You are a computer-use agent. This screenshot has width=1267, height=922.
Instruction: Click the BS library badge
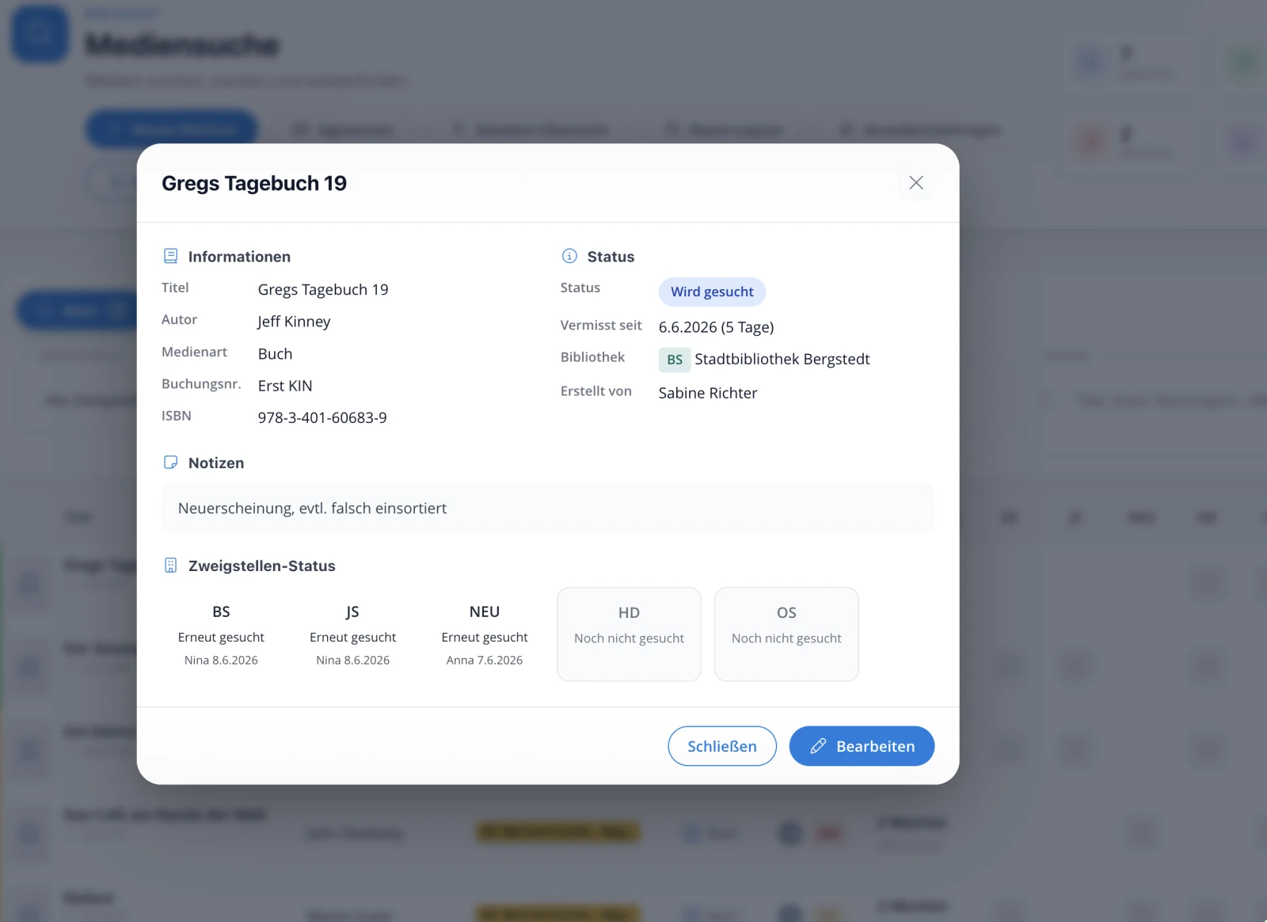point(675,360)
